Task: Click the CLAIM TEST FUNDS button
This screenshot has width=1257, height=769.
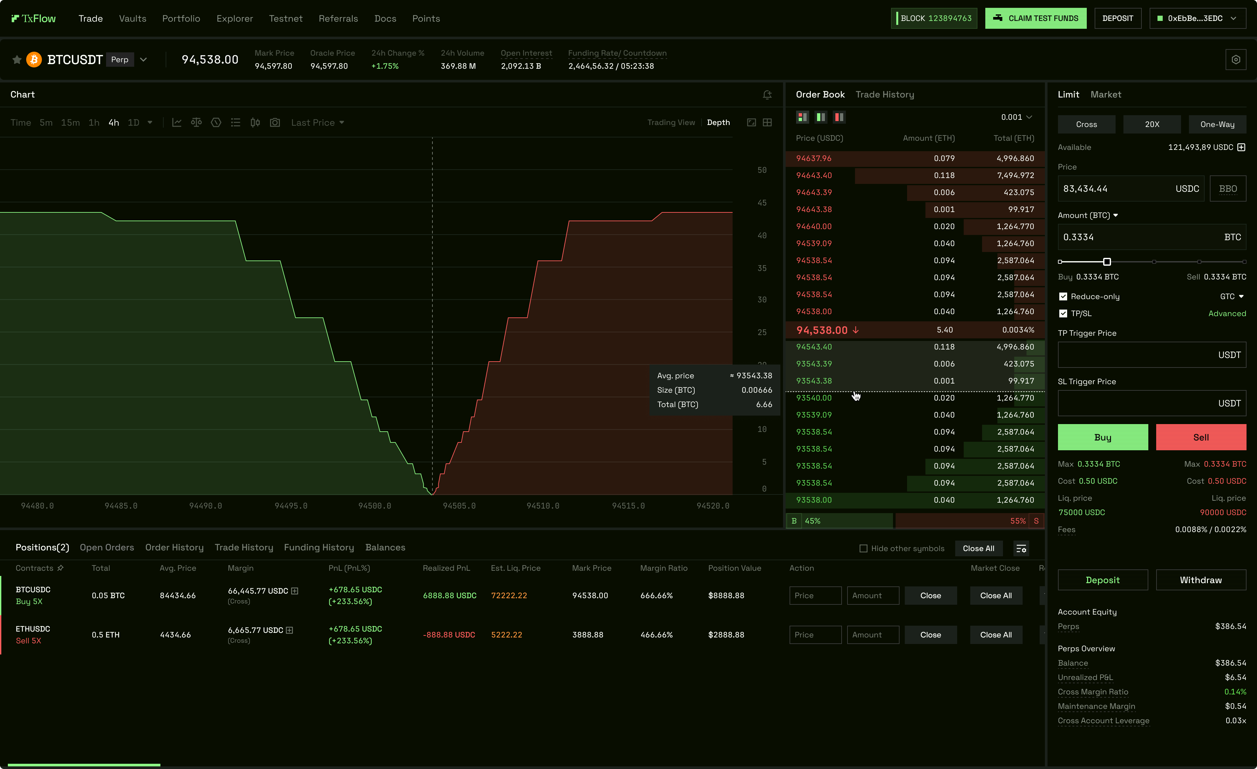Action: coord(1036,18)
